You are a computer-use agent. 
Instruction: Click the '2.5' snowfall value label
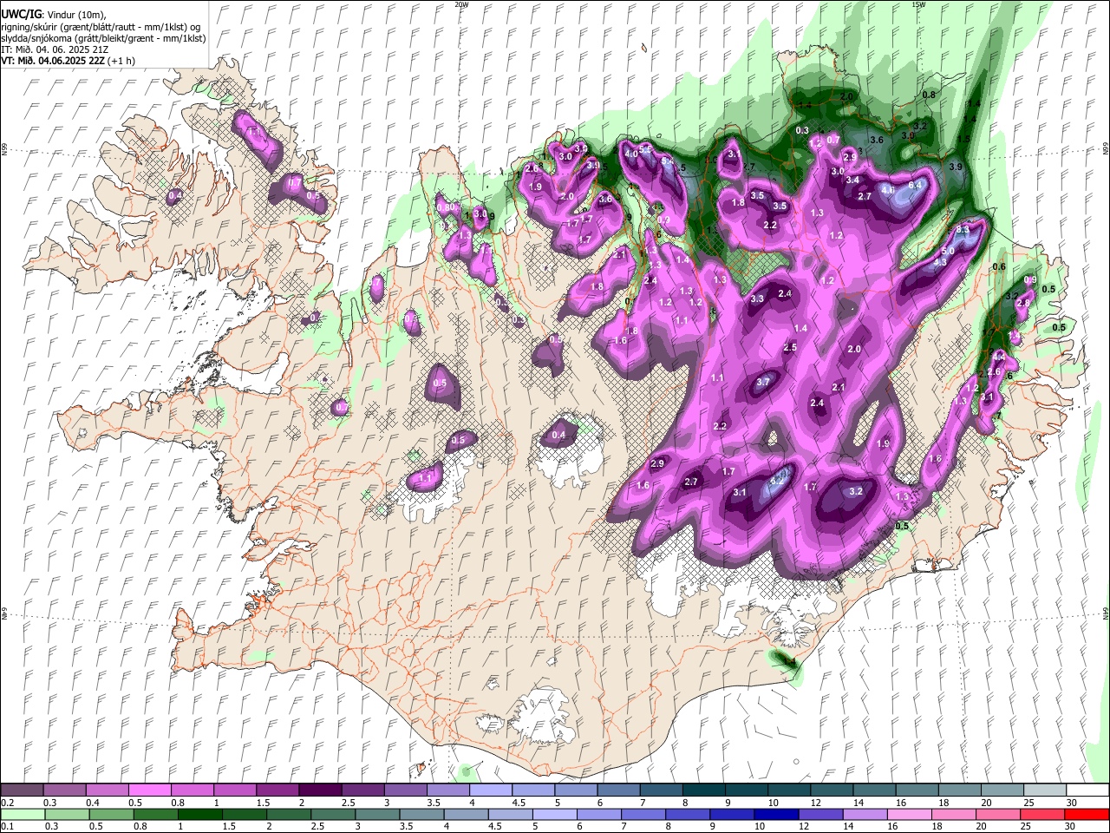click(790, 347)
